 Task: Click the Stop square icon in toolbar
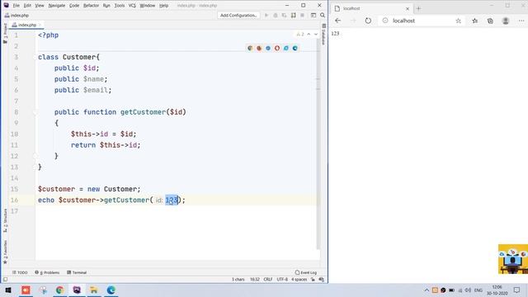point(303,16)
